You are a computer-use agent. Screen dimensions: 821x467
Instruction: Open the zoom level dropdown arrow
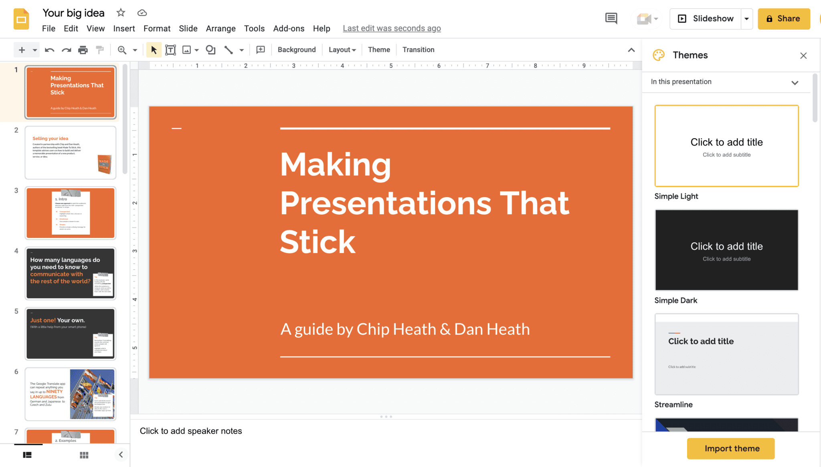click(x=135, y=50)
